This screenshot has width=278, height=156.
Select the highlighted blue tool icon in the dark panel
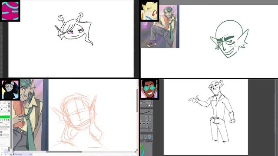pos(149,137)
